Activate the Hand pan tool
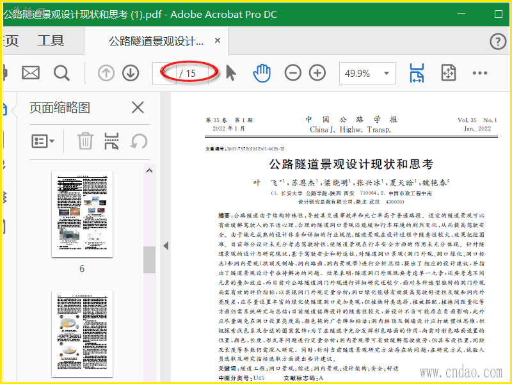The width and height of the screenshot is (512, 384). 262,73
